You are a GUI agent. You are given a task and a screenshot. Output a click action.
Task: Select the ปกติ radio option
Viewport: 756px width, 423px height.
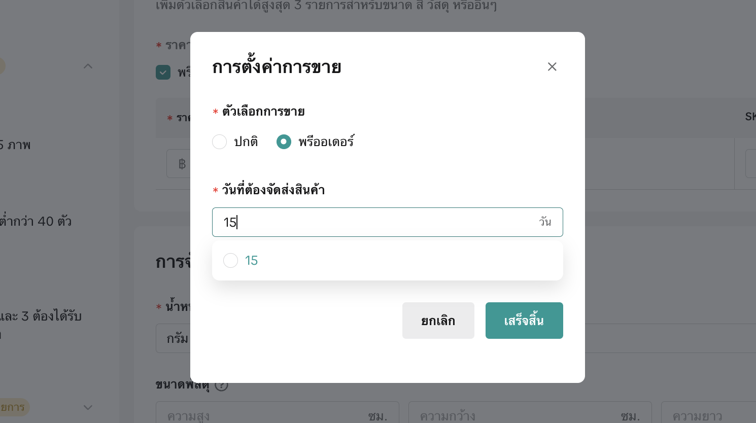[x=220, y=142]
